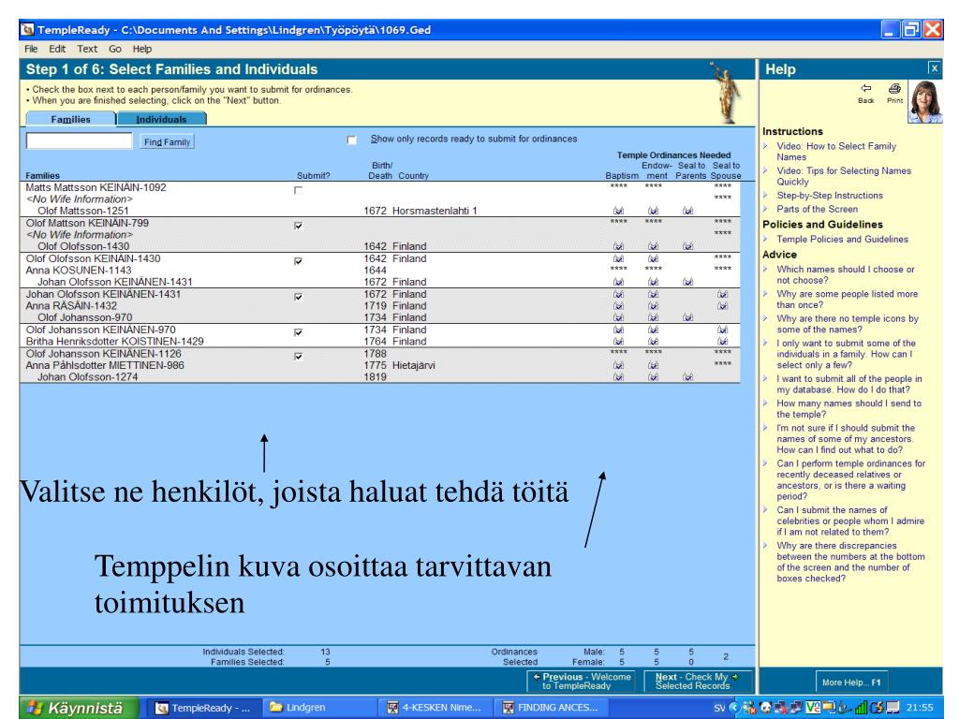
Task: Click endowment icon for Anna Påhlsdotter MIETTINEN-986
Action: 653,365
